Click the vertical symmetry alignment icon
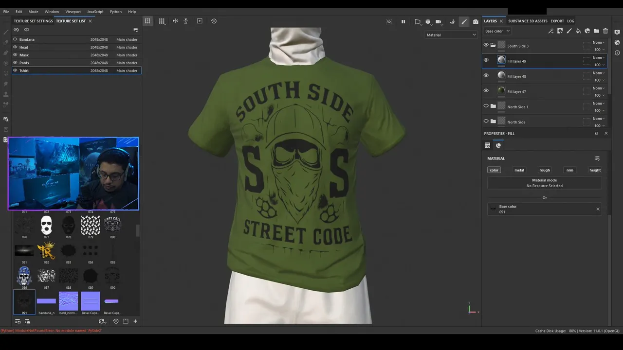This screenshot has height=350, width=623. (185, 21)
